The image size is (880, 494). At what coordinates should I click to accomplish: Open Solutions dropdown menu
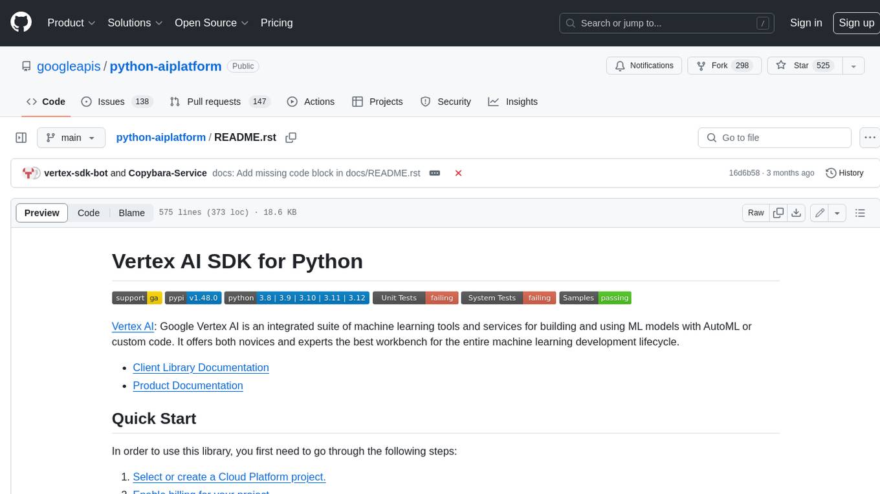(135, 23)
